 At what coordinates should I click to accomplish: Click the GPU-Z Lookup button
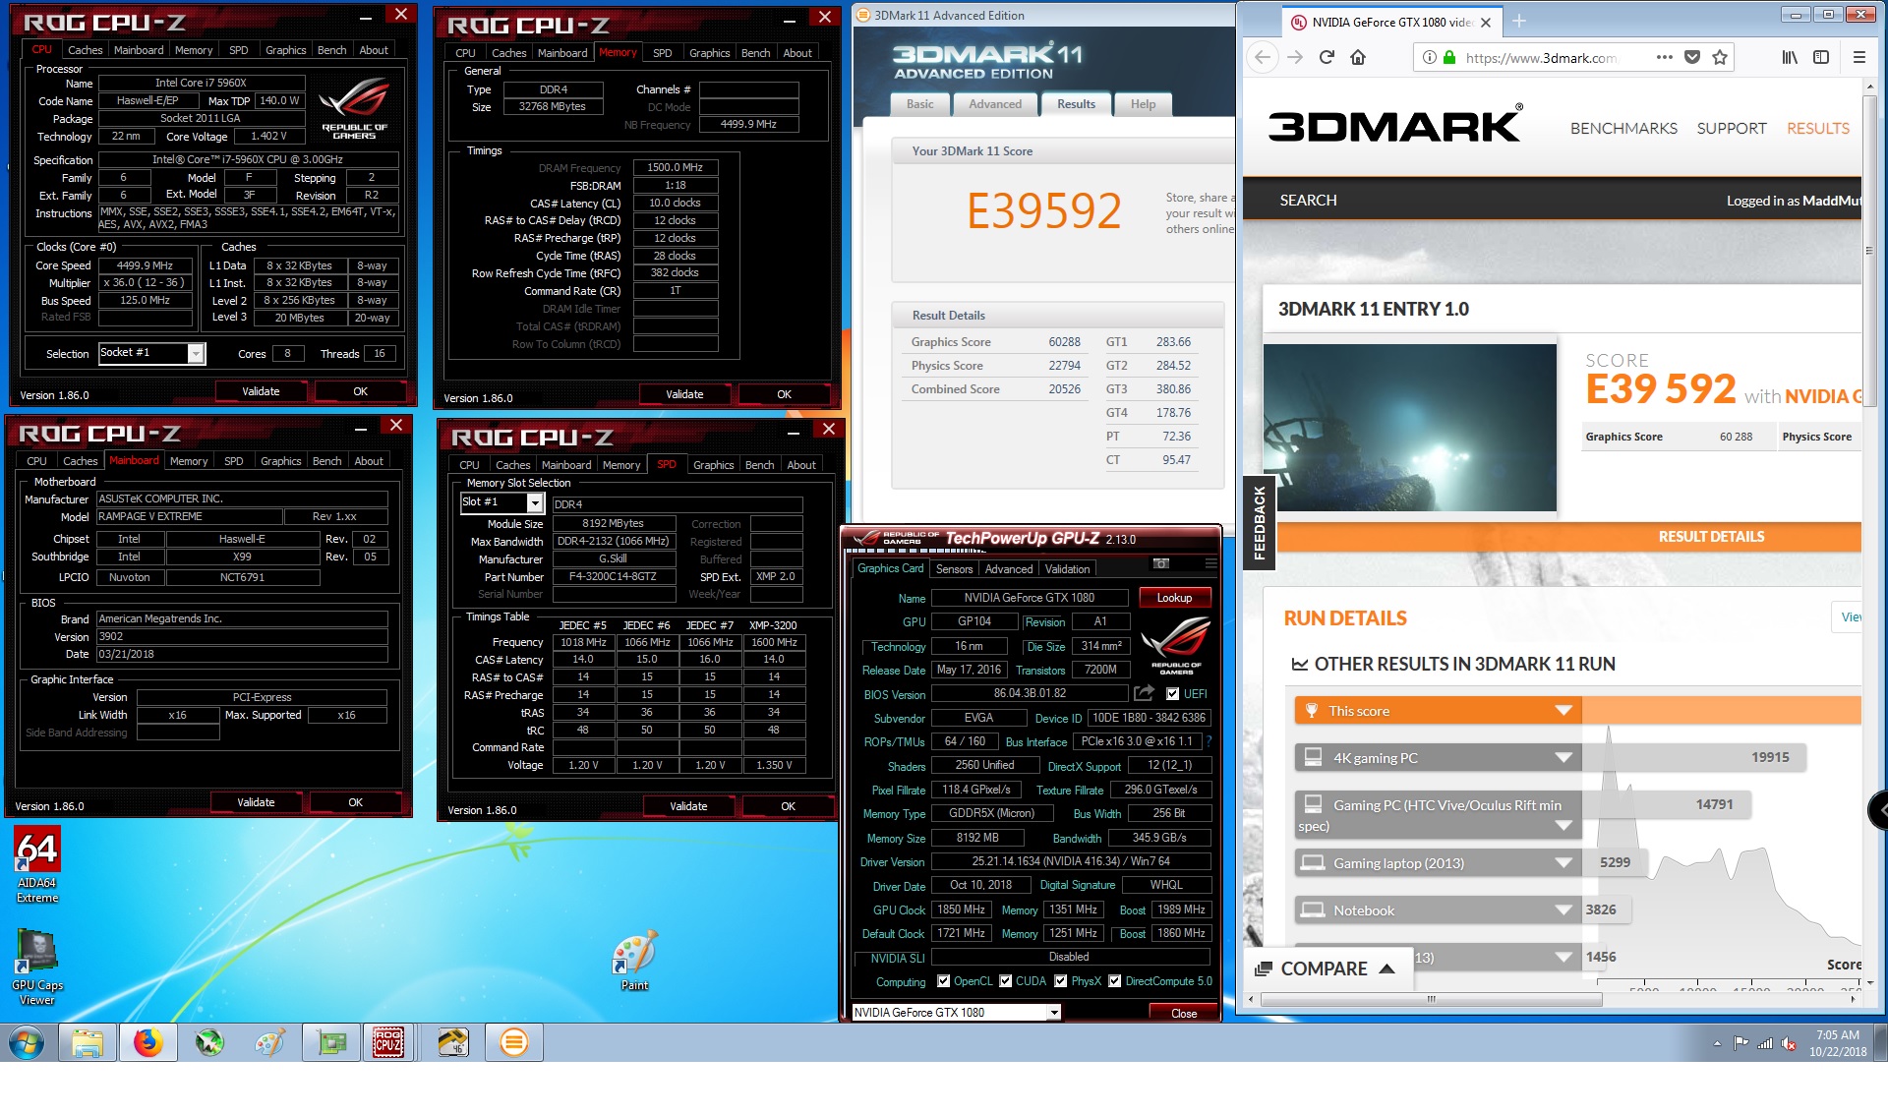pyautogui.click(x=1174, y=598)
